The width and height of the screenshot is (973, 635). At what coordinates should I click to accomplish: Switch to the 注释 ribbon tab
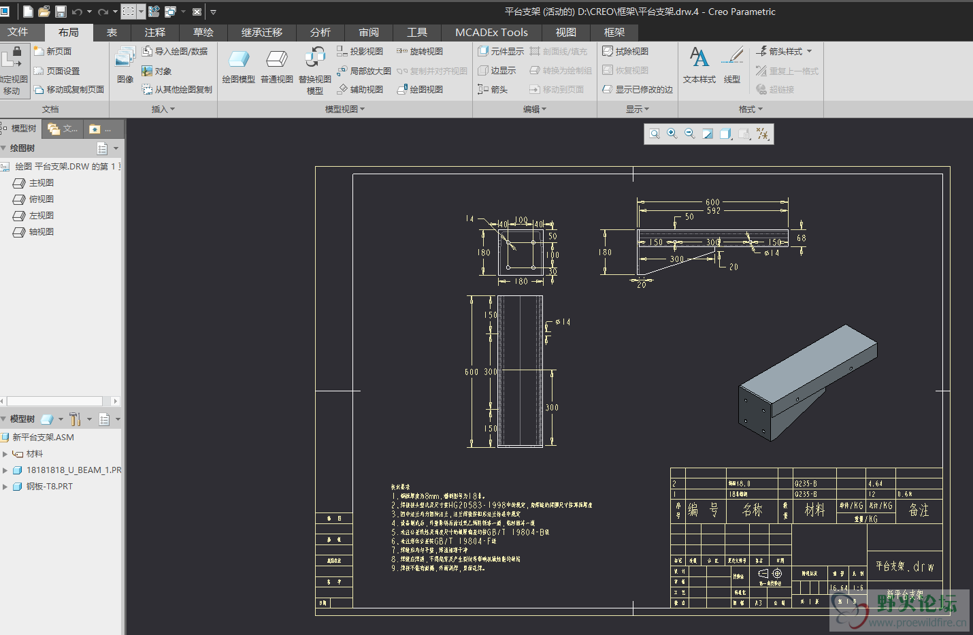pos(155,33)
